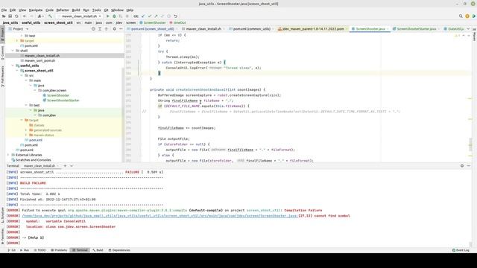Click the rollback undo arrow icon
This screenshot has height=268, width=477.
pyautogui.click(x=176, y=16)
